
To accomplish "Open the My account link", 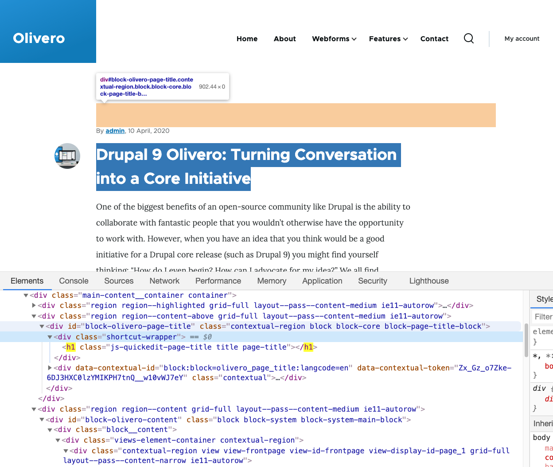I will (x=522, y=39).
